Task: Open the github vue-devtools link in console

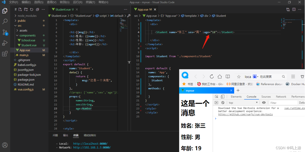Action: click(x=245, y=114)
